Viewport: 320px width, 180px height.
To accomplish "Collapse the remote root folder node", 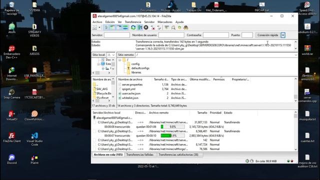I will click(120, 60).
